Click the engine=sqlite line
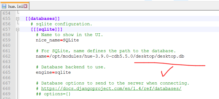This screenshot has width=219, height=99. coord(53,72)
